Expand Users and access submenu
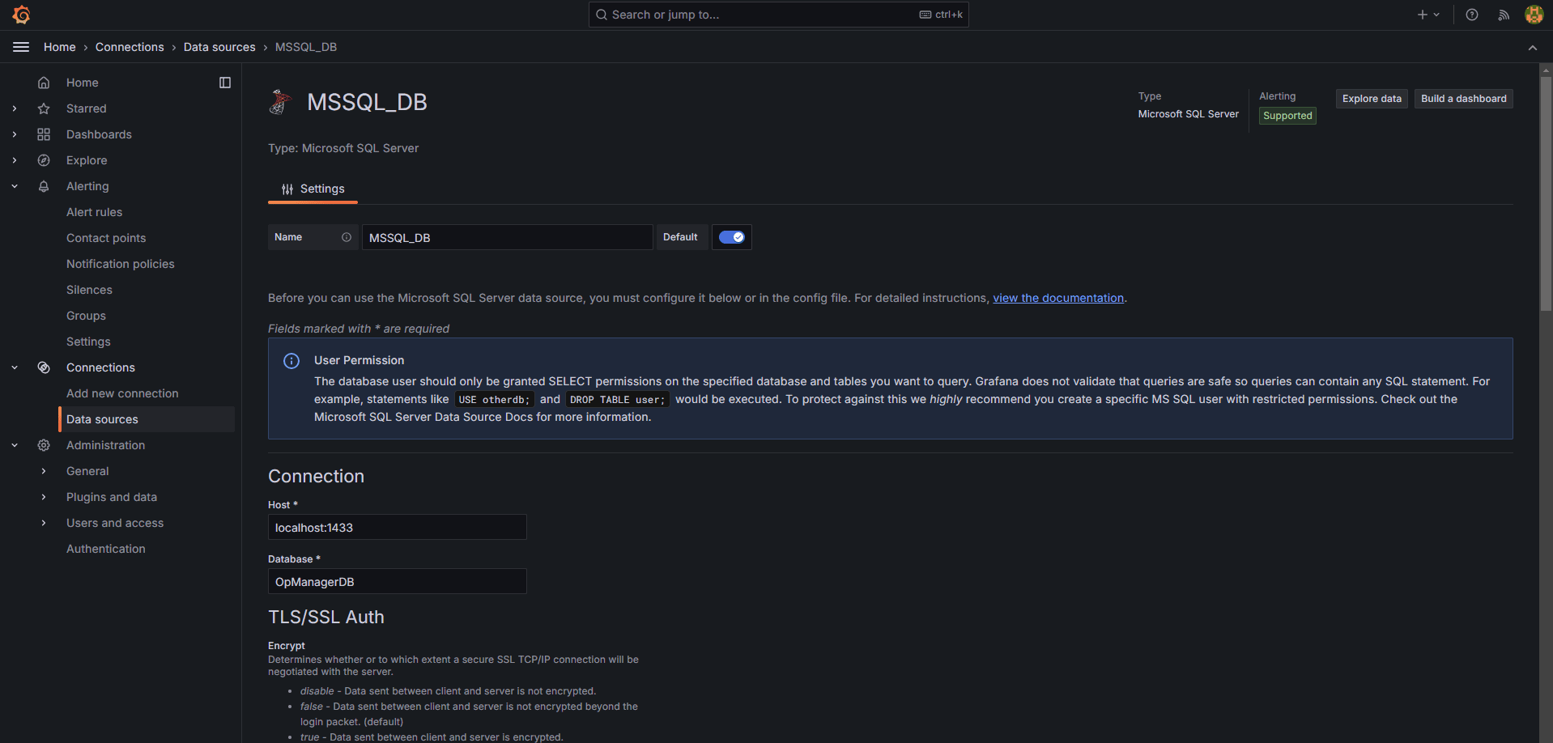 coord(44,523)
